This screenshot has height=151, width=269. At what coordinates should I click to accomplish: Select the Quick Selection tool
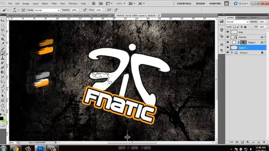tap(3, 34)
